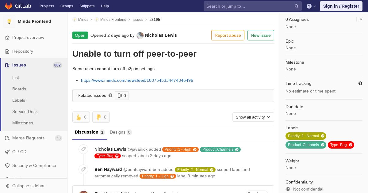Click the Issues count badge 802
Screen dimensions: 368x193
(57, 65)
